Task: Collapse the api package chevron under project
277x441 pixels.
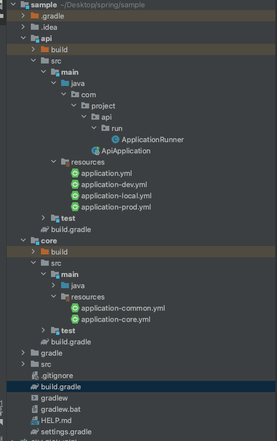Action: point(84,117)
